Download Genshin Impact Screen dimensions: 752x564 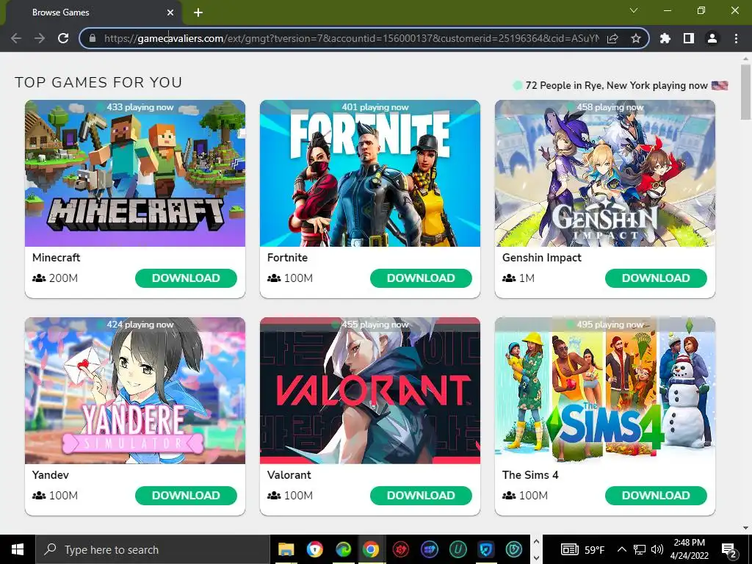(656, 278)
